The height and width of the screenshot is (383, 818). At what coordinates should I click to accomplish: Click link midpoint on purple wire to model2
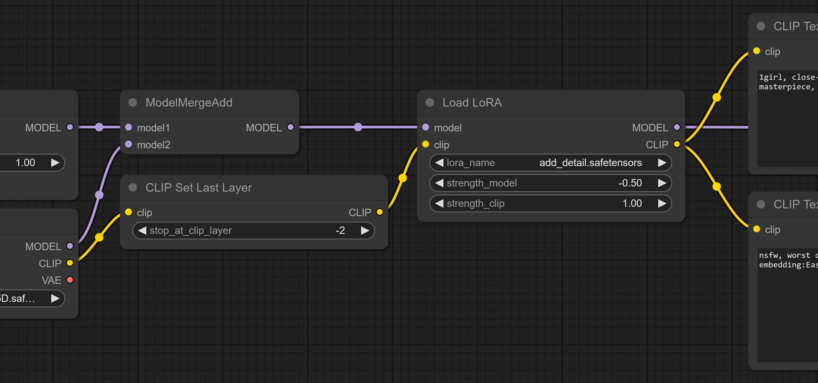(99, 195)
